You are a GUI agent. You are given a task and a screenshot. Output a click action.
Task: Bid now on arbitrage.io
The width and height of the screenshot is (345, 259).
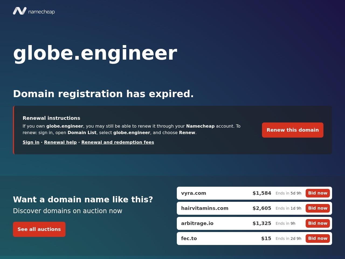coord(318,223)
